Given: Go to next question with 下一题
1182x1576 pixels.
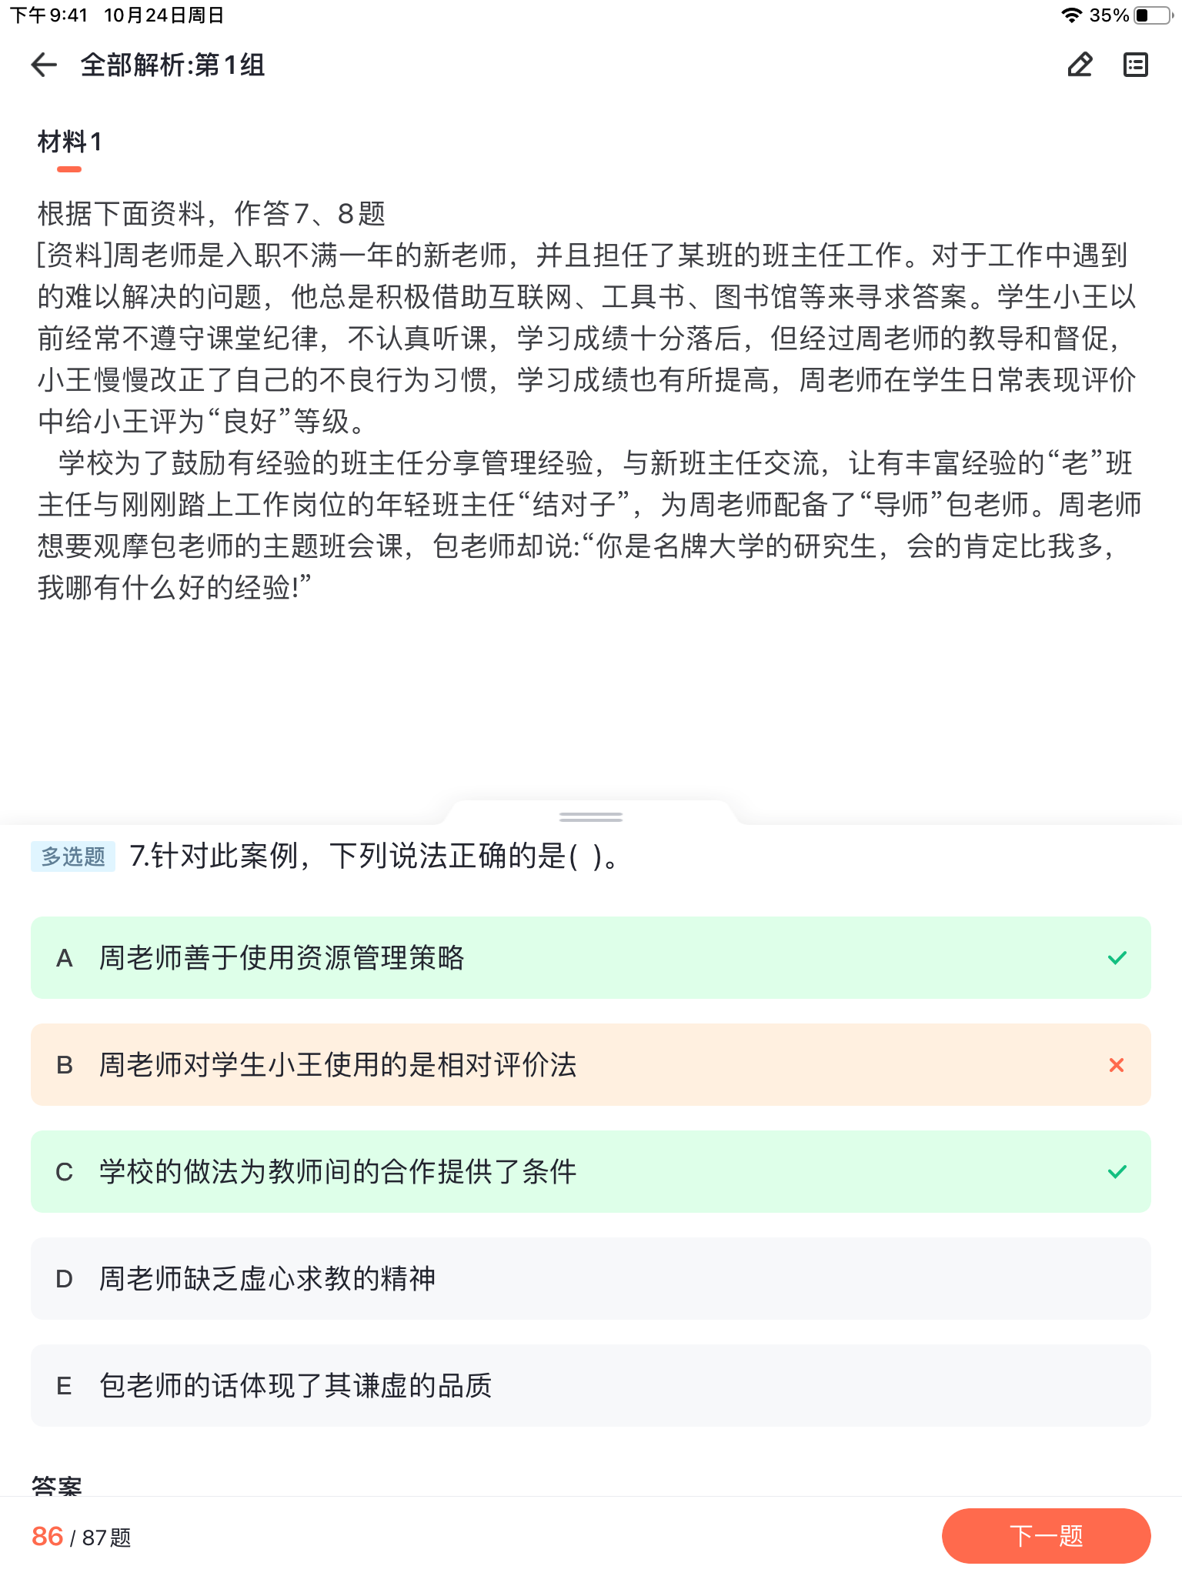Looking at the screenshot, I should [1046, 1536].
